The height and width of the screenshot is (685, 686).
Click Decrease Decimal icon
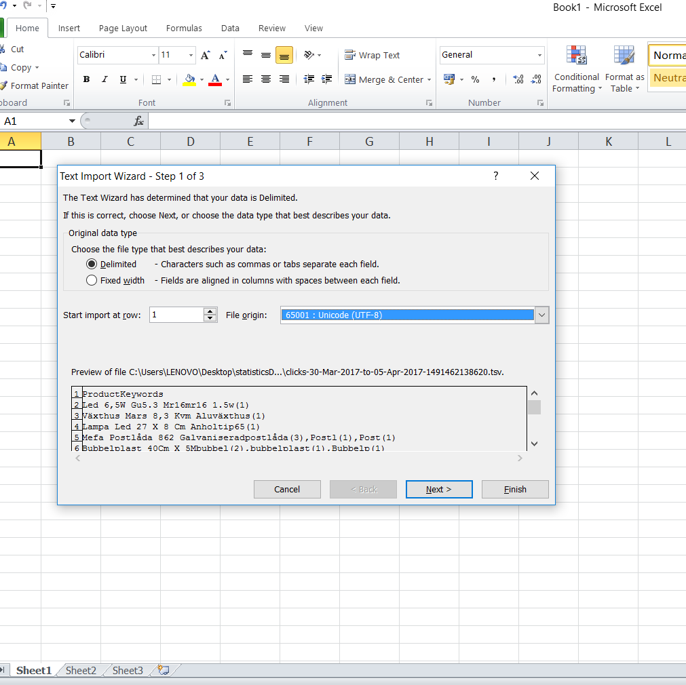536,79
